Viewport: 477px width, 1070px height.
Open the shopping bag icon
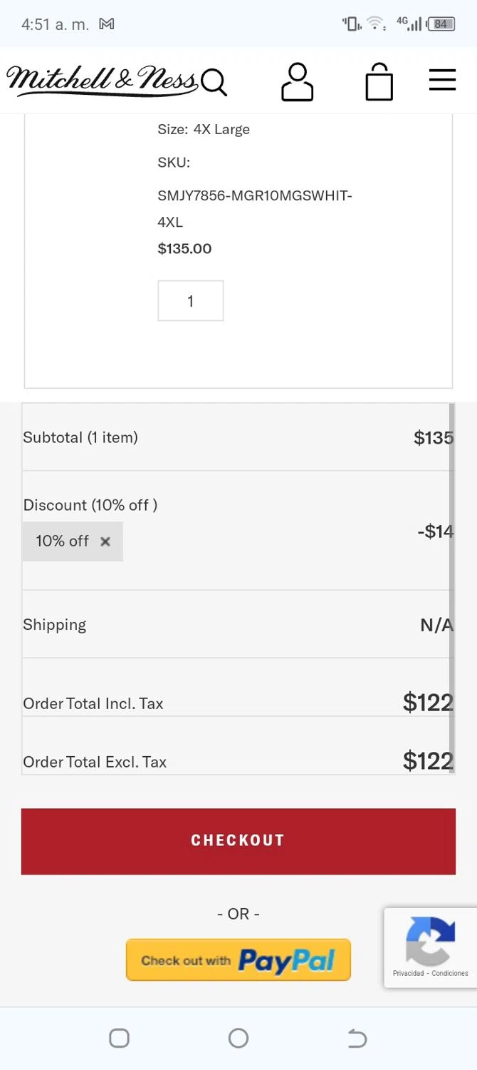(379, 81)
